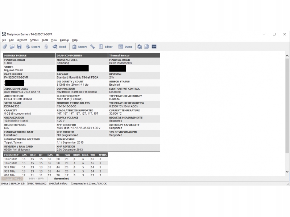Click the Dump toolbar button
The image size is (290, 217).
[x=125, y=47]
